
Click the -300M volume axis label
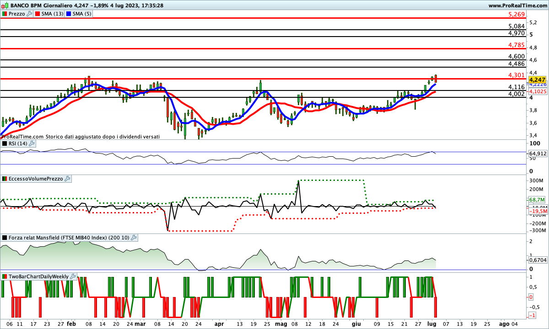click(x=537, y=230)
